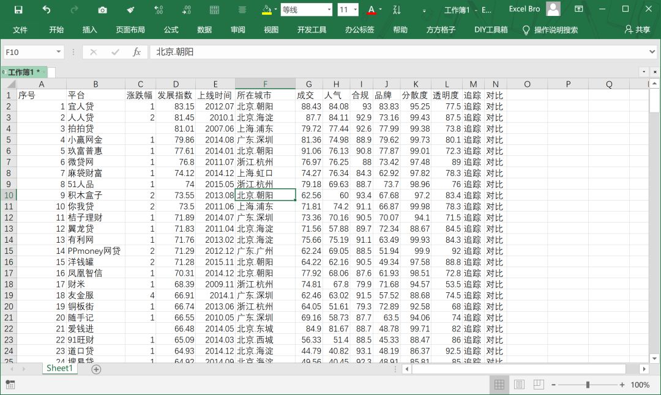Switch to Page Layout view icon

(x=519, y=385)
